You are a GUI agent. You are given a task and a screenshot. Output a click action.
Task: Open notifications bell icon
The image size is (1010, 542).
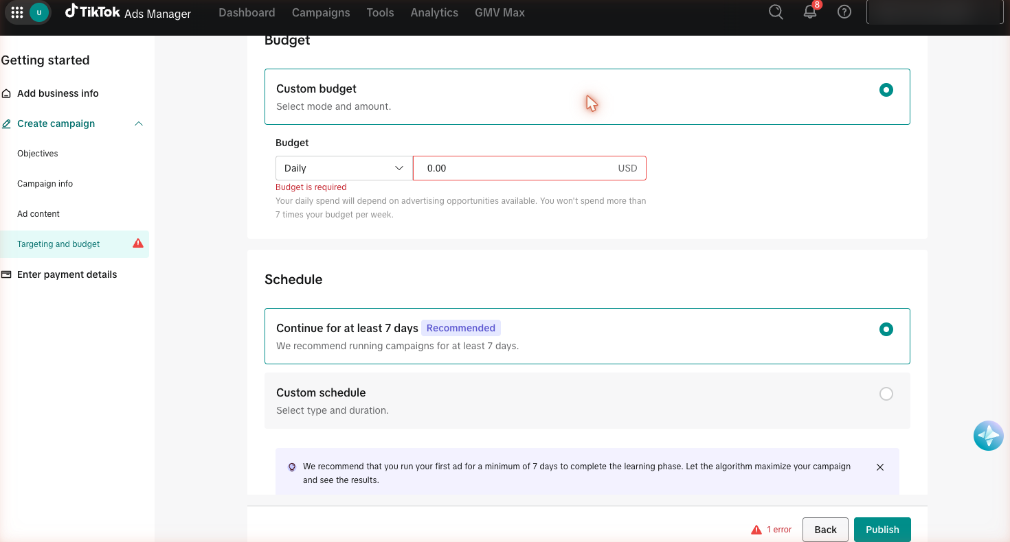811,12
